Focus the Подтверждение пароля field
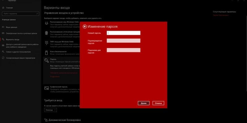The height and width of the screenshot is (123, 247). 124,41
